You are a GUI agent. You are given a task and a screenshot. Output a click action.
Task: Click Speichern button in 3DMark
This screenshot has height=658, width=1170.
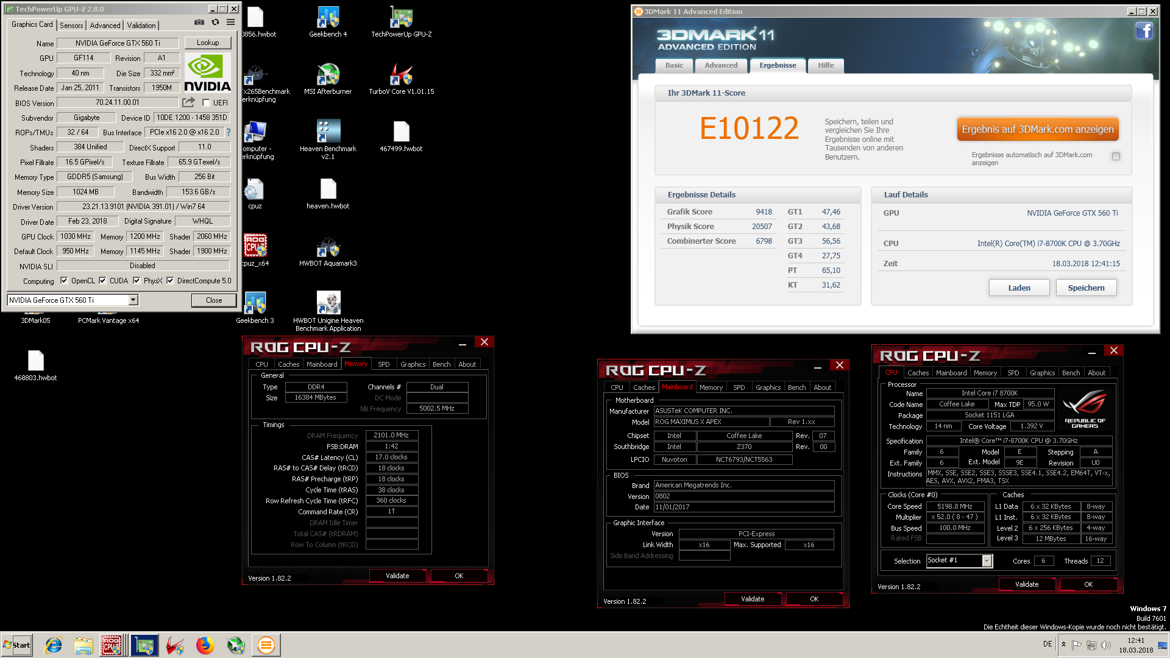(x=1086, y=288)
